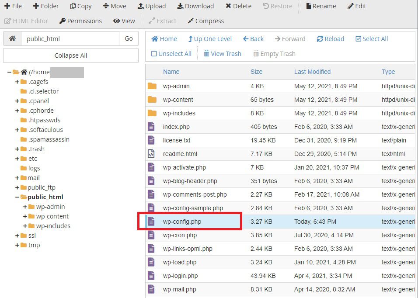Download the selected file

pyautogui.click(x=195, y=6)
